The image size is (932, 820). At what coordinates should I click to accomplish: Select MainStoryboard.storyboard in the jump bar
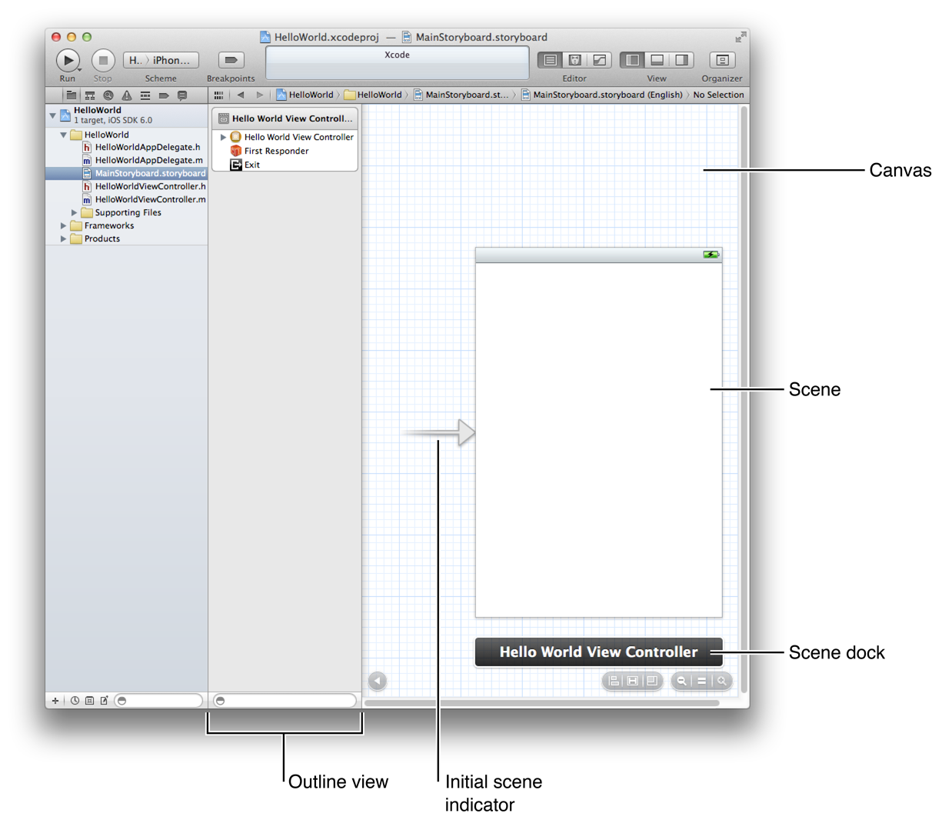(461, 95)
